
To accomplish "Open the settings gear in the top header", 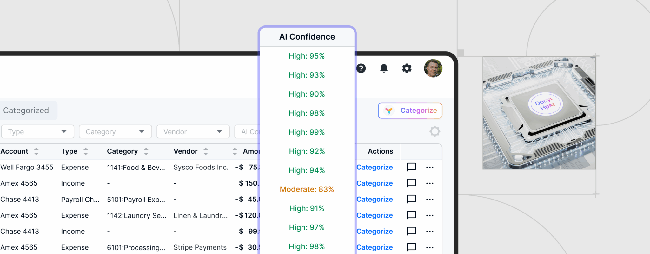I will click(407, 68).
